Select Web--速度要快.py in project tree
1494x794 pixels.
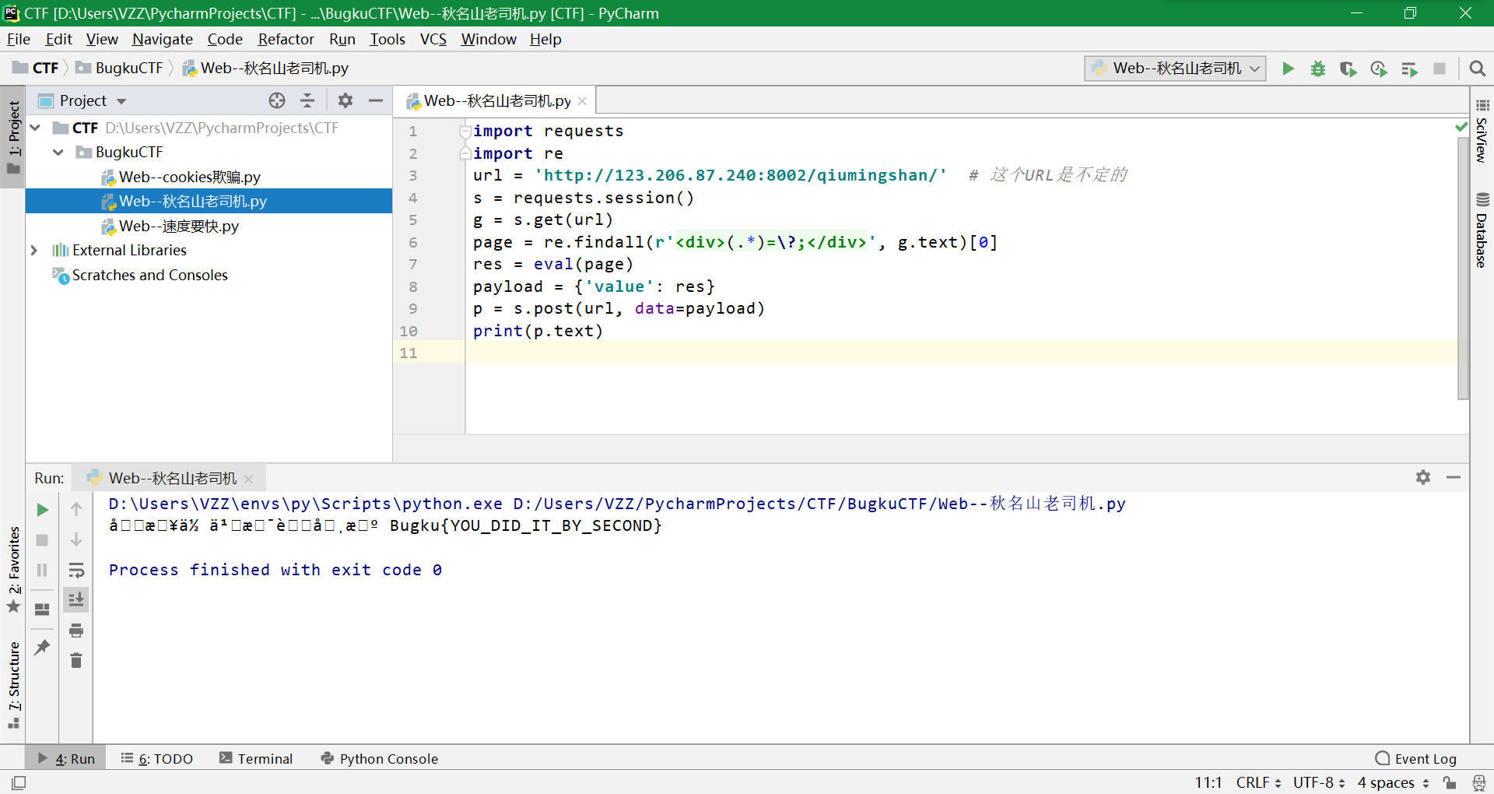tap(170, 226)
